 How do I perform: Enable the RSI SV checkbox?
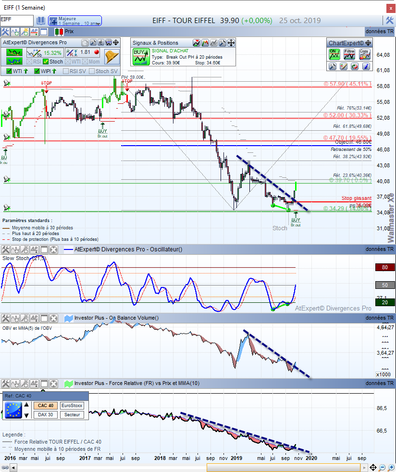coord(66,71)
